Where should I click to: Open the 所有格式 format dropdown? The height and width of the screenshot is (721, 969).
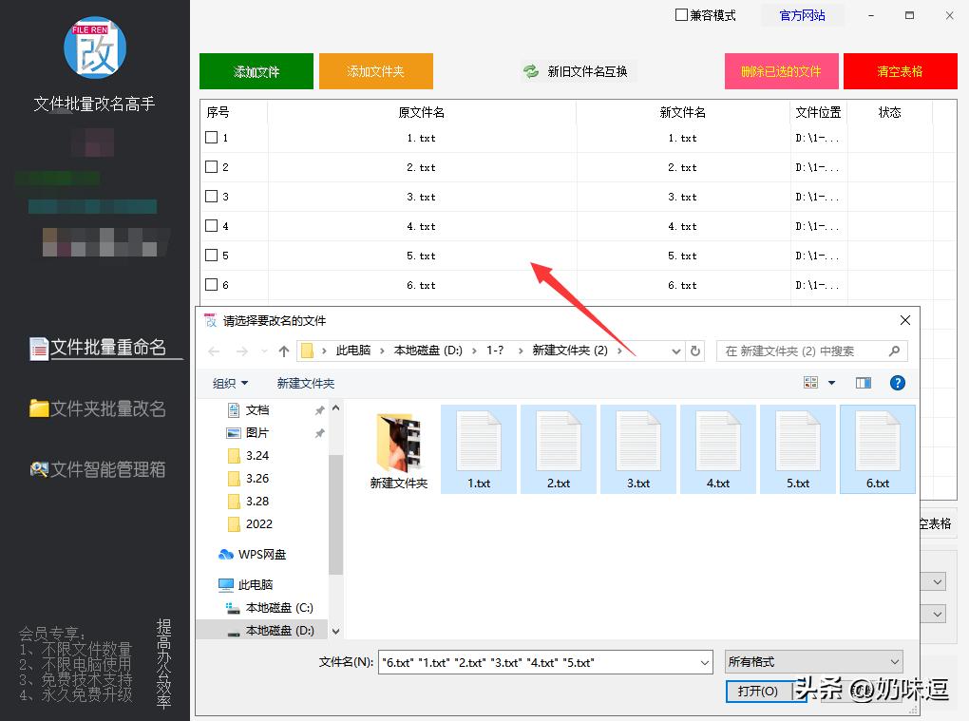point(812,661)
